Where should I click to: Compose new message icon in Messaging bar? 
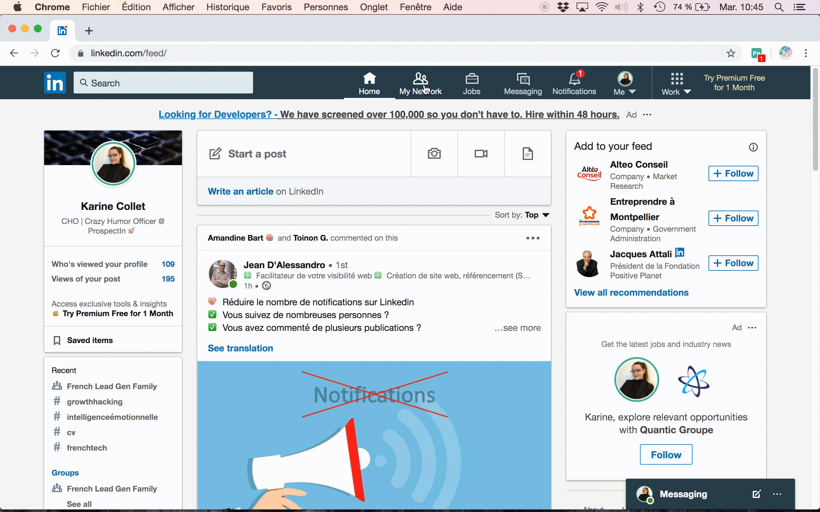pyautogui.click(x=757, y=494)
